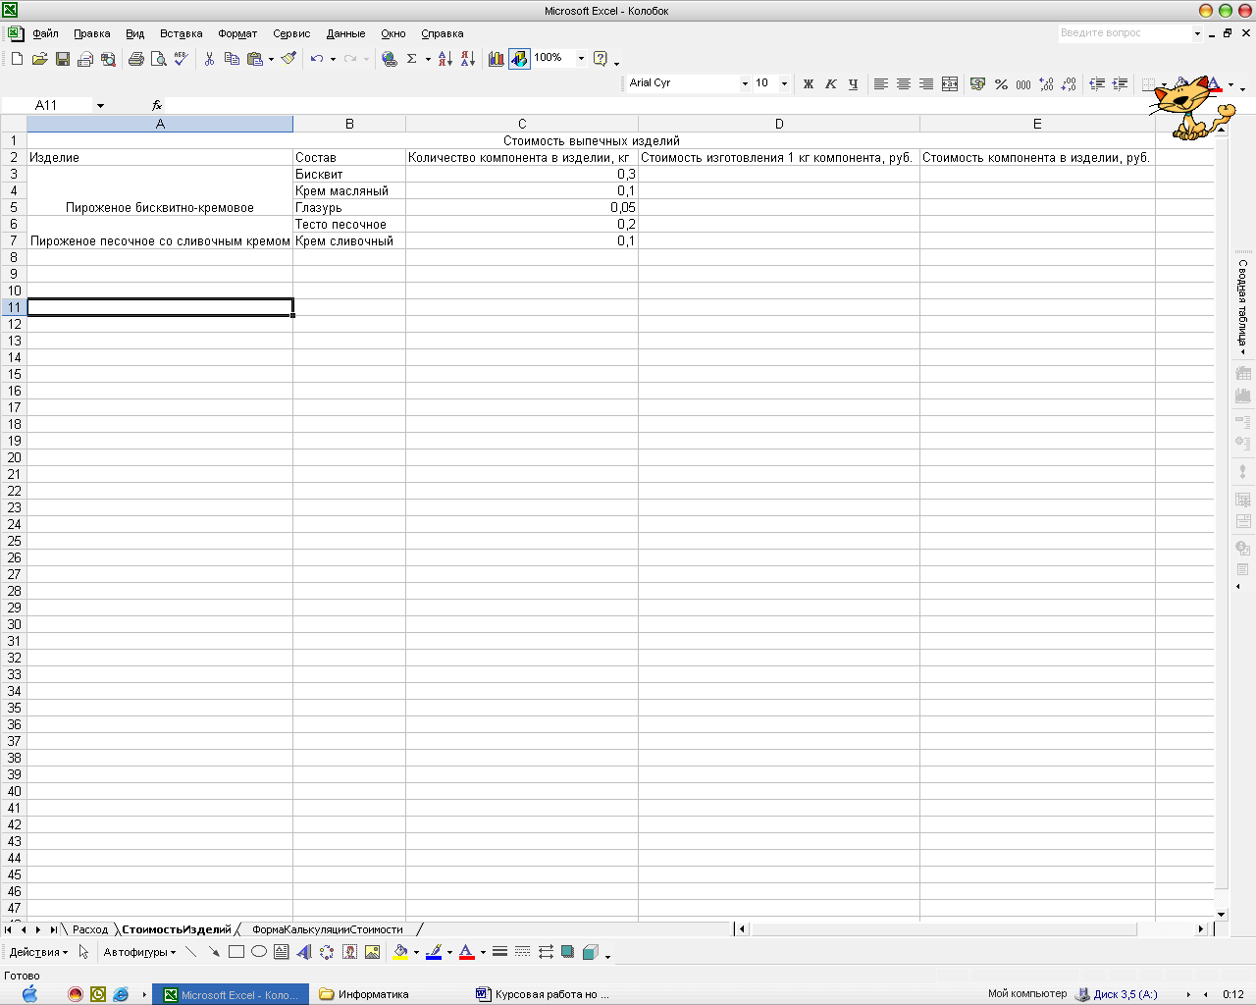Image resolution: width=1256 pixels, height=1005 pixels.
Task: Insert a text box drawing tool
Action: 282,952
